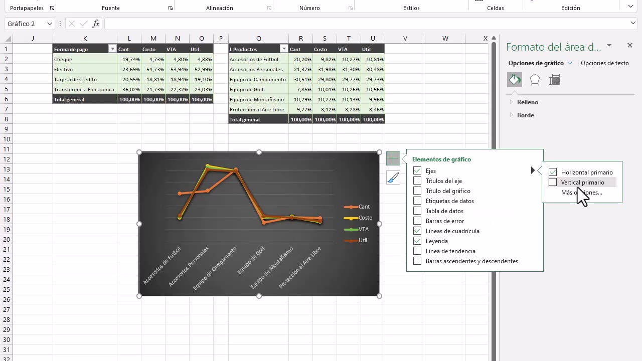This screenshot has height=361, width=642.
Task: Enable Títulos del eje checkbox
Action: [x=417, y=180]
